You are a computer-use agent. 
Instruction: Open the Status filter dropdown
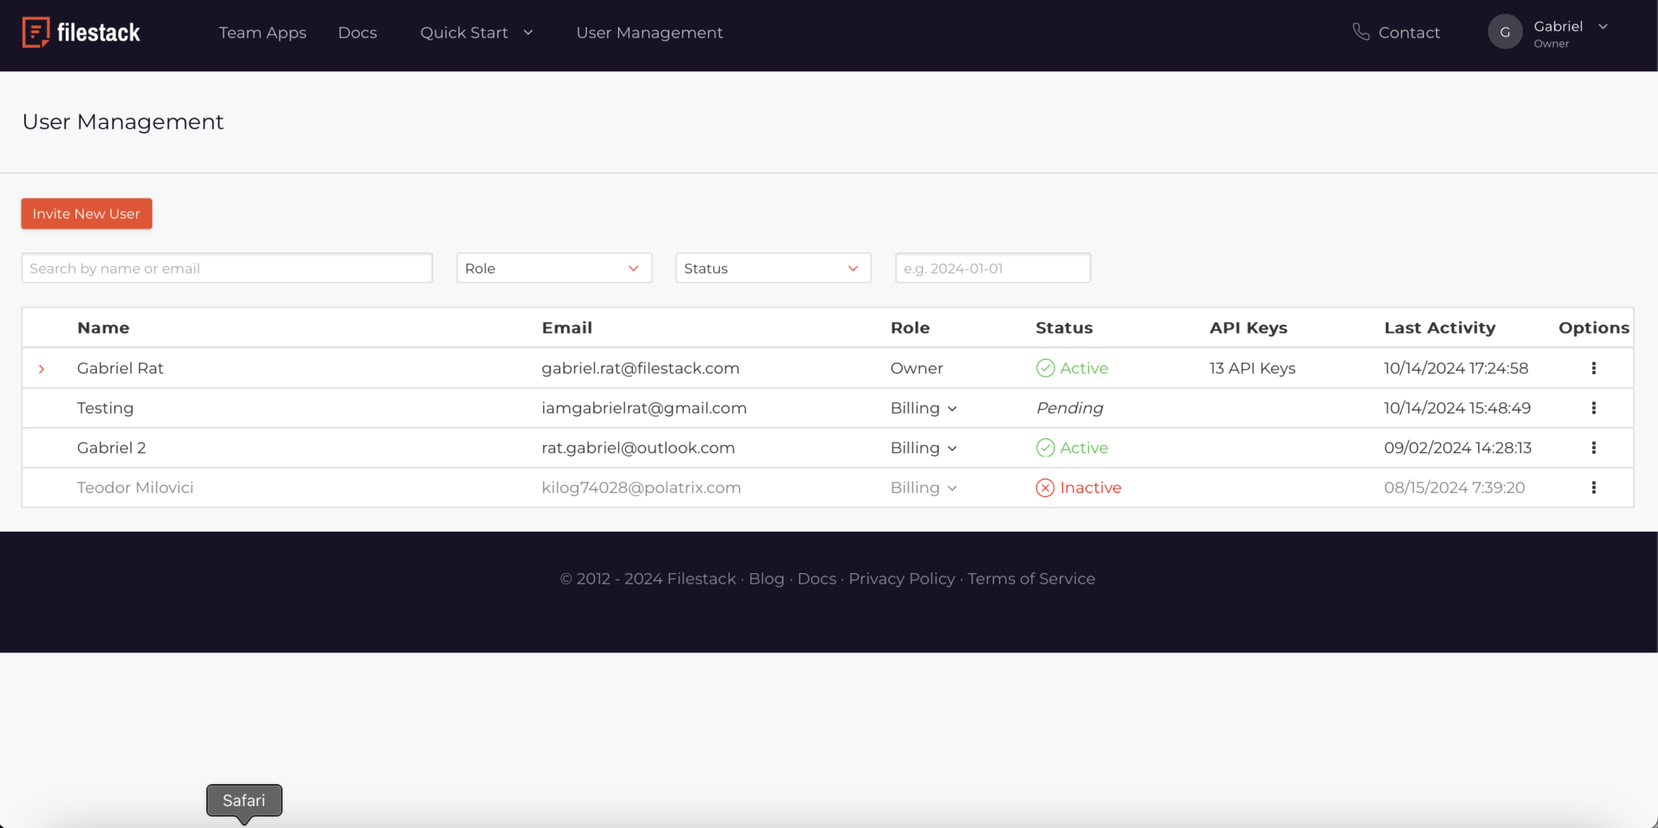[772, 268]
